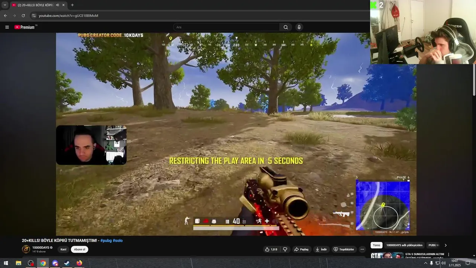The image size is (476, 268).
Task: Open the Windows notification center
Action: pyautogui.click(x=468, y=263)
